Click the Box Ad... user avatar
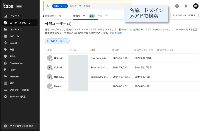The image size is (203, 131). (50, 77)
